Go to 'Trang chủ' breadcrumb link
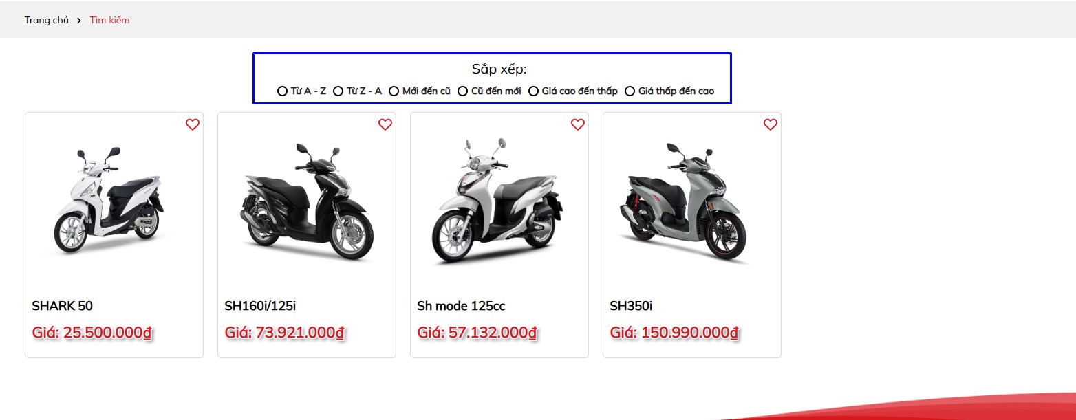This screenshot has width=1076, height=420. 47,20
